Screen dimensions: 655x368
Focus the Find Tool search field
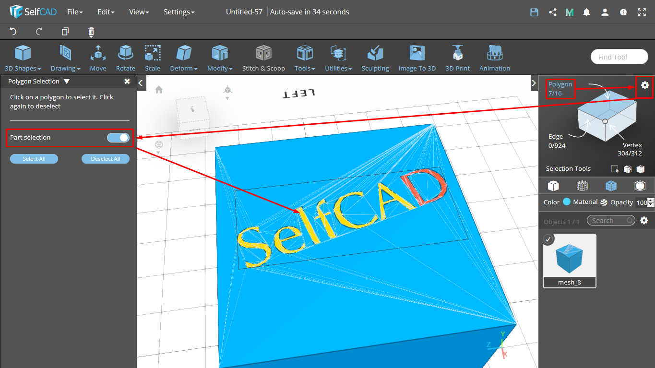tap(619, 57)
